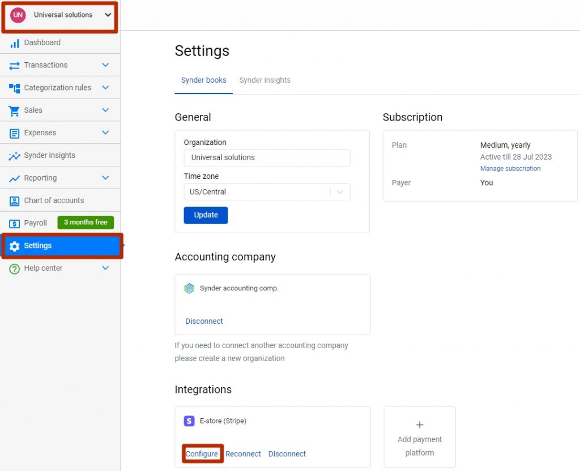Image resolution: width=580 pixels, height=471 pixels.
Task: Click the Payroll dollar icon
Action: click(14, 223)
